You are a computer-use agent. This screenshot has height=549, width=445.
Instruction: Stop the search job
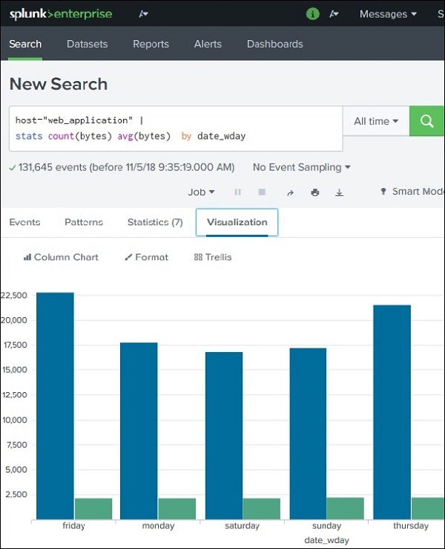(x=262, y=192)
